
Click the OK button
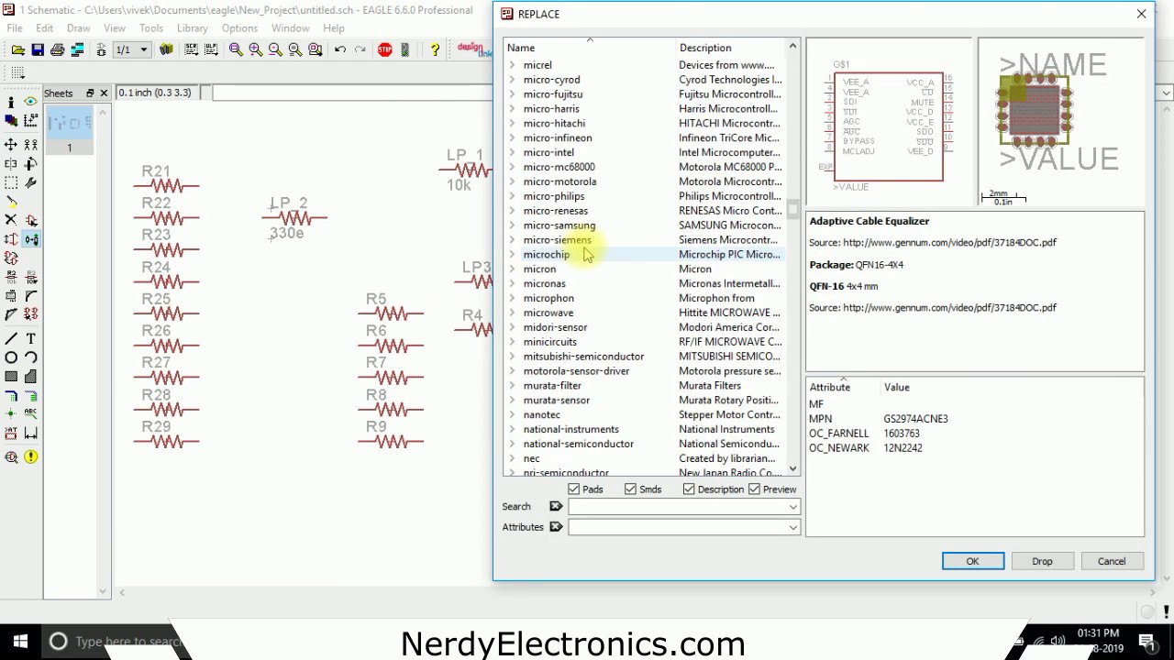point(972,561)
